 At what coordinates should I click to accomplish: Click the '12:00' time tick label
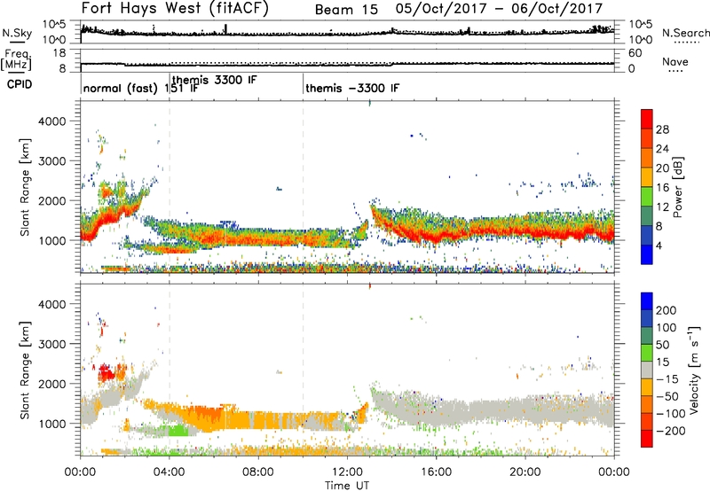[x=347, y=472]
